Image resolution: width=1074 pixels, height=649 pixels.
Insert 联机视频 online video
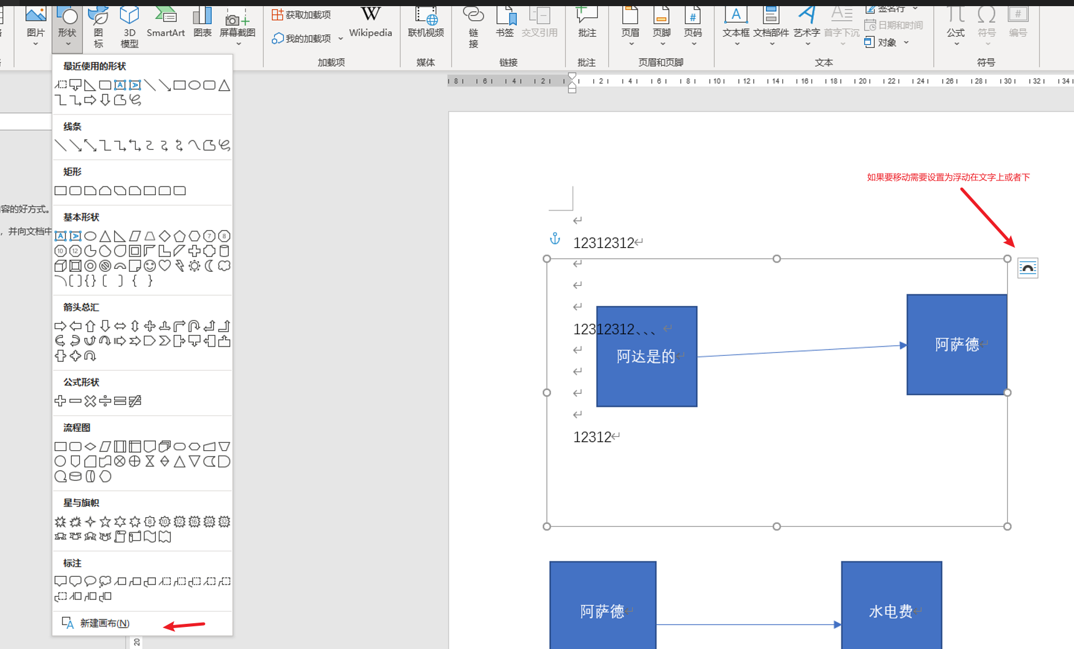pyautogui.click(x=426, y=23)
